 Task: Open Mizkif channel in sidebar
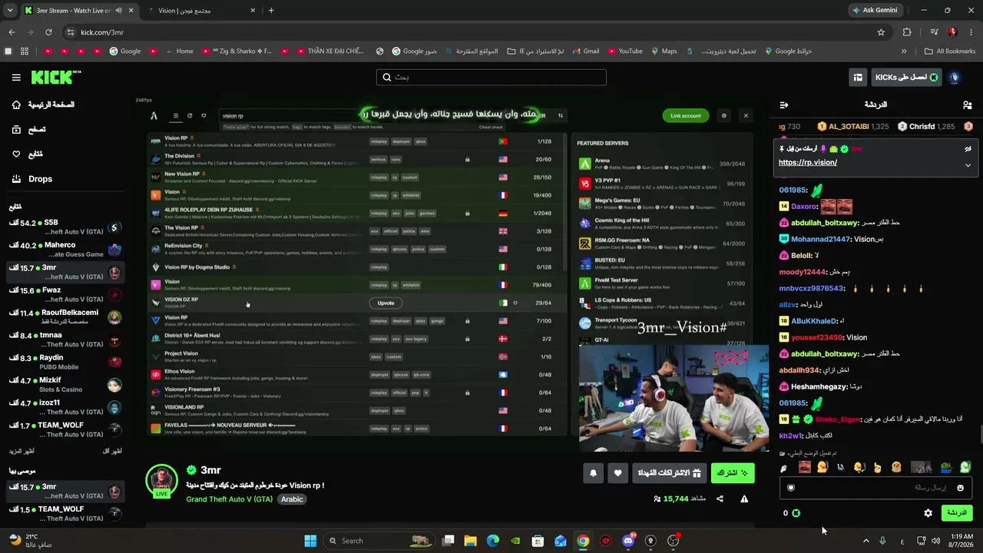[65, 385]
